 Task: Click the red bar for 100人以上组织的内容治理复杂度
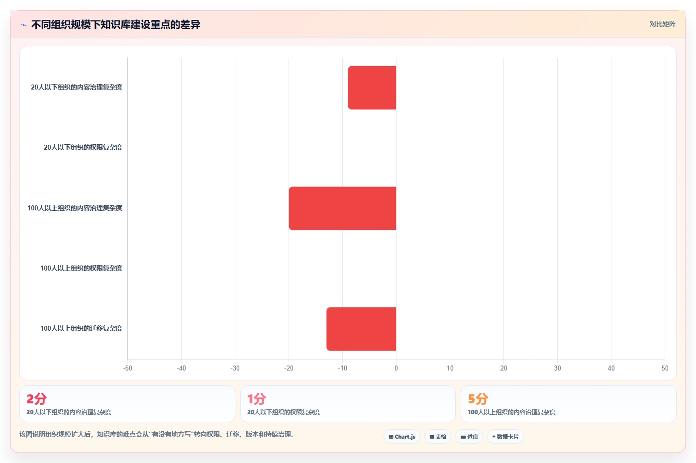coord(342,208)
